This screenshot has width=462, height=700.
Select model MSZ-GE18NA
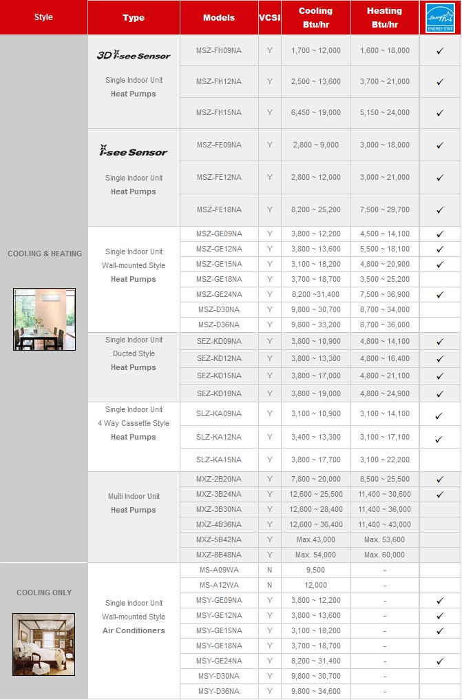pyautogui.click(x=219, y=280)
